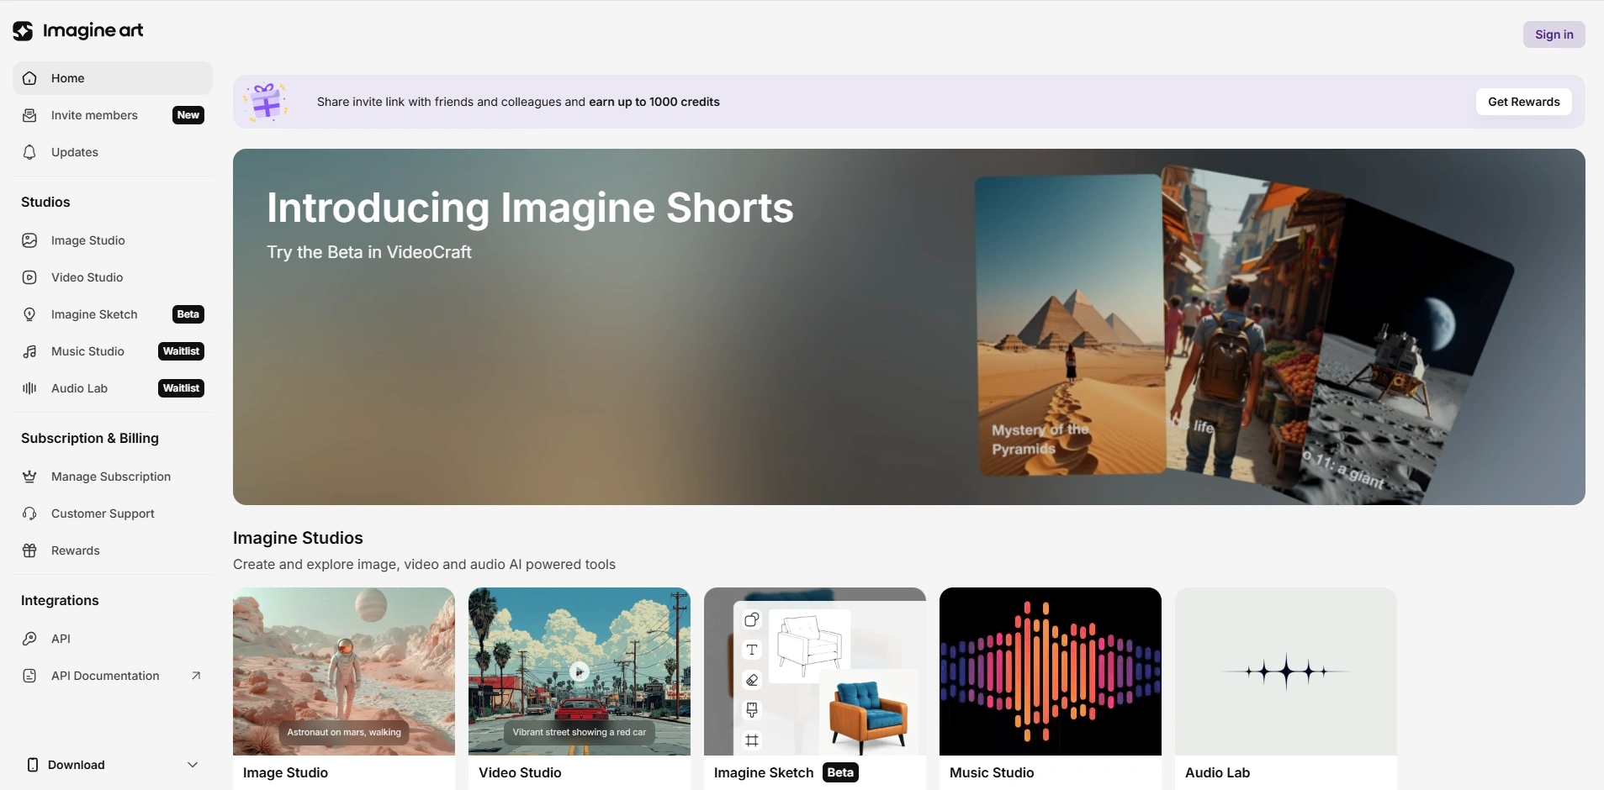Image resolution: width=1604 pixels, height=790 pixels.
Task: Click the Imagine art logo icon
Action: [x=23, y=31]
